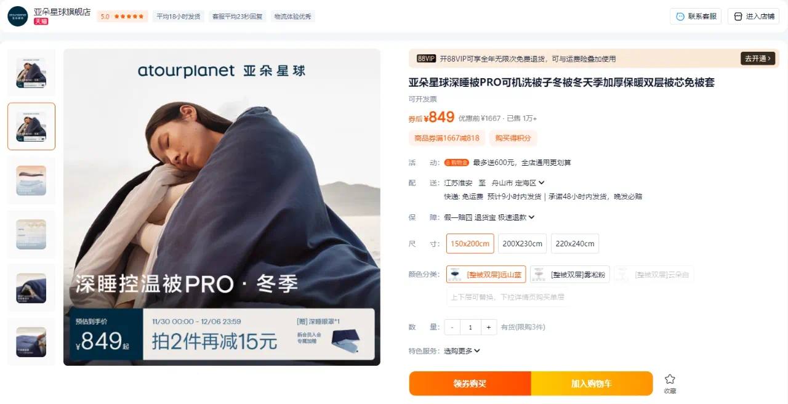Click the red Tmall badge under the store name
Viewport: 788px width, 404px height.
click(x=41, y=21)
